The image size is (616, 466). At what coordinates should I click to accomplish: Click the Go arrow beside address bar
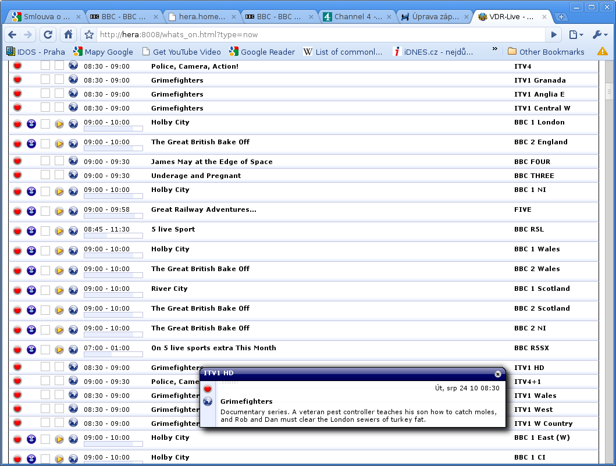pyautogui.click(x=554, y=34)
